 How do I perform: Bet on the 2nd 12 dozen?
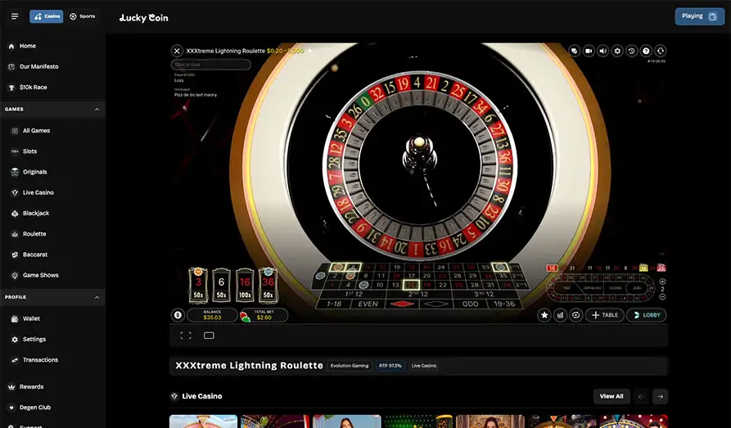coord(418,294)
